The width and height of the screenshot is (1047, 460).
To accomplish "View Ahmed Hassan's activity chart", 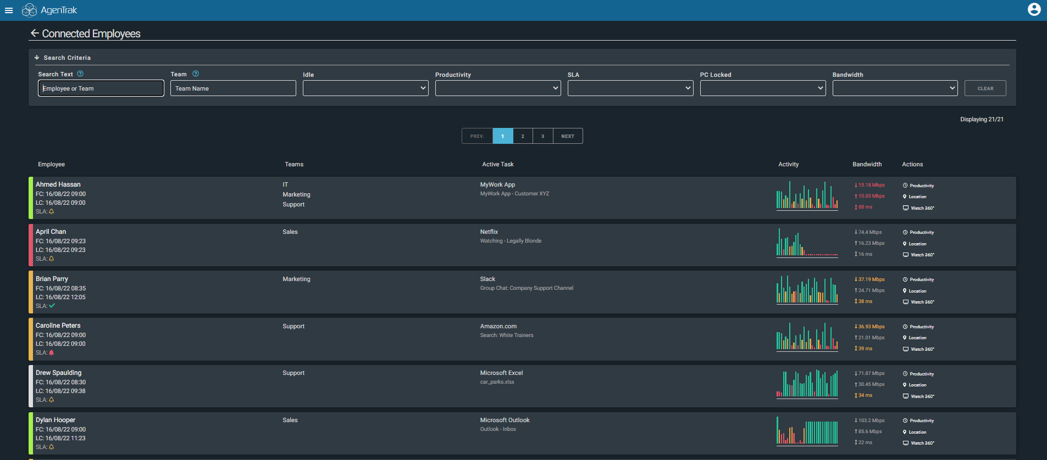I will coord(807,196).
